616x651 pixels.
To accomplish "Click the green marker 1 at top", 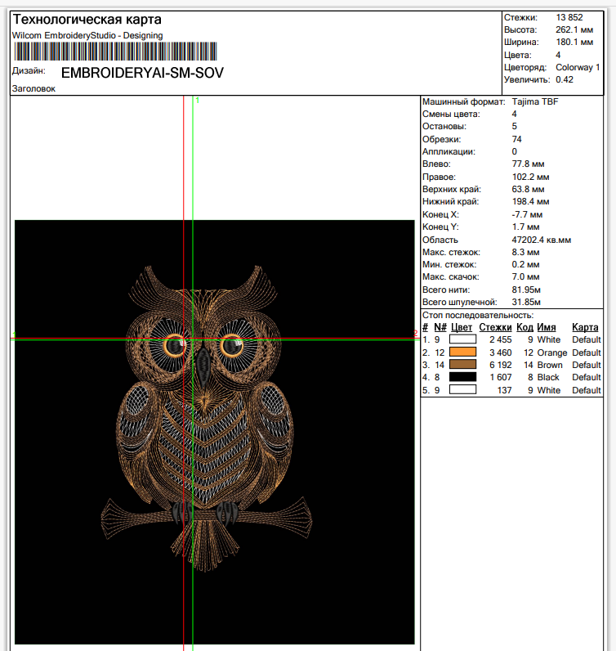I will (x=198, y=100).
